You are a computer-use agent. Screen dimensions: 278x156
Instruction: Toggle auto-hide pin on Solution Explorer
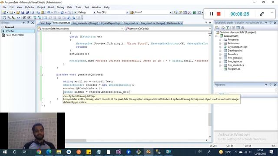tap(271, 23)
